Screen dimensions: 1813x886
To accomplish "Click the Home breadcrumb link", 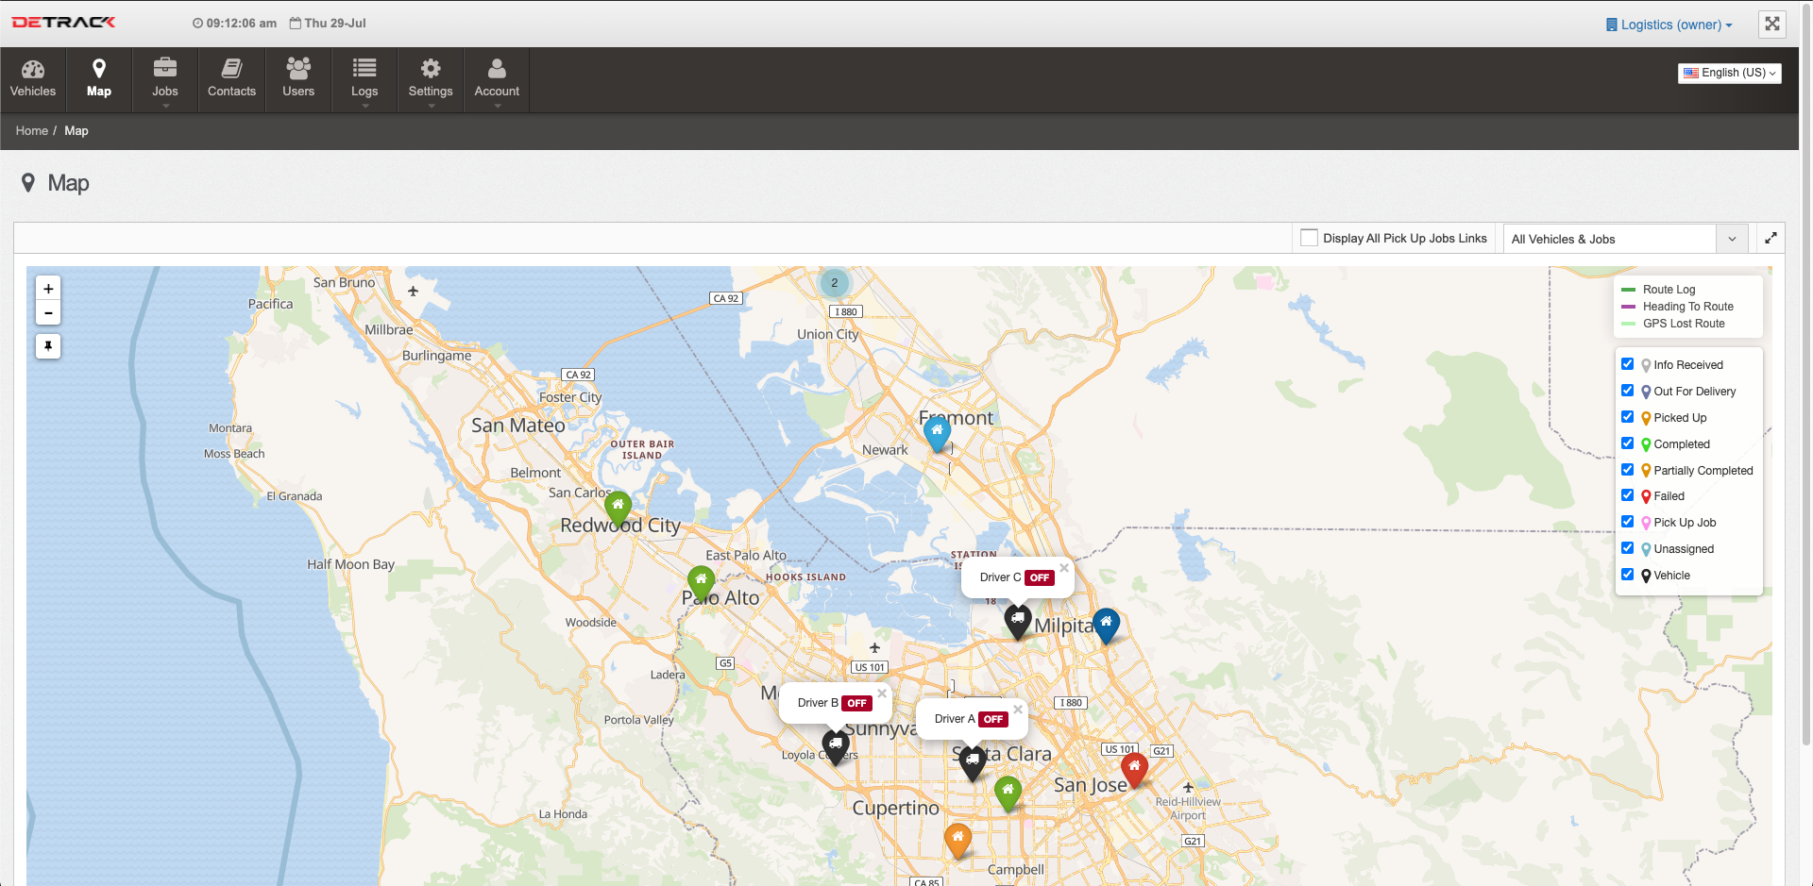I will 31,131.
